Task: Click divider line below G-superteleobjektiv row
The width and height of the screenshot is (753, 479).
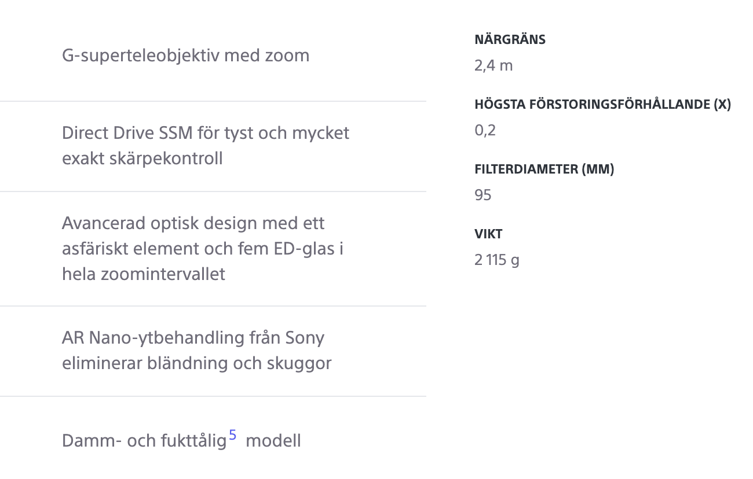Action: tap(213, 101)
